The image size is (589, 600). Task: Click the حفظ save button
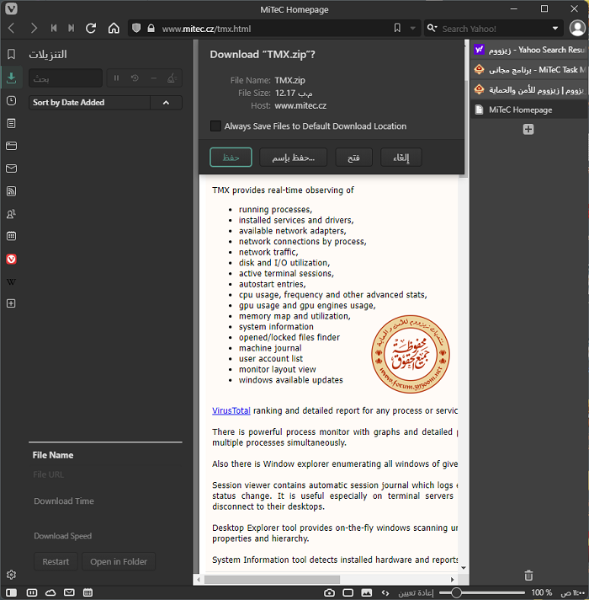pyautogui.click(x=231, y=158)
